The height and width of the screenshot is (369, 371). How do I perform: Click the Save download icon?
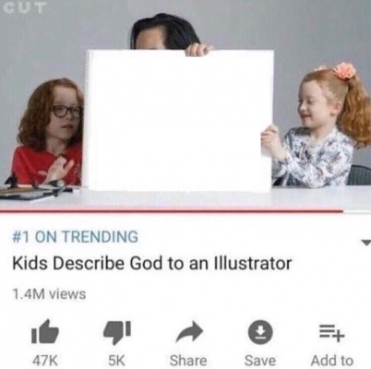[260, 332]
